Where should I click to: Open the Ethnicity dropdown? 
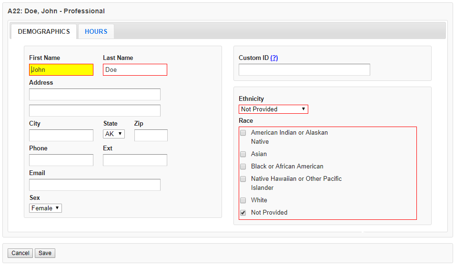273,109
